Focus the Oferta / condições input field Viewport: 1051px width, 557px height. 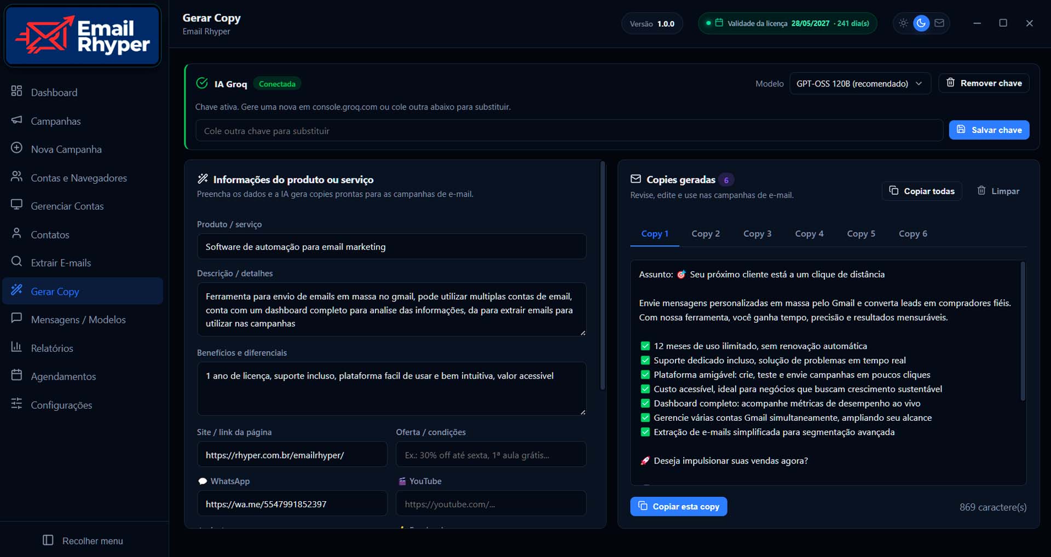coord(491,454)
